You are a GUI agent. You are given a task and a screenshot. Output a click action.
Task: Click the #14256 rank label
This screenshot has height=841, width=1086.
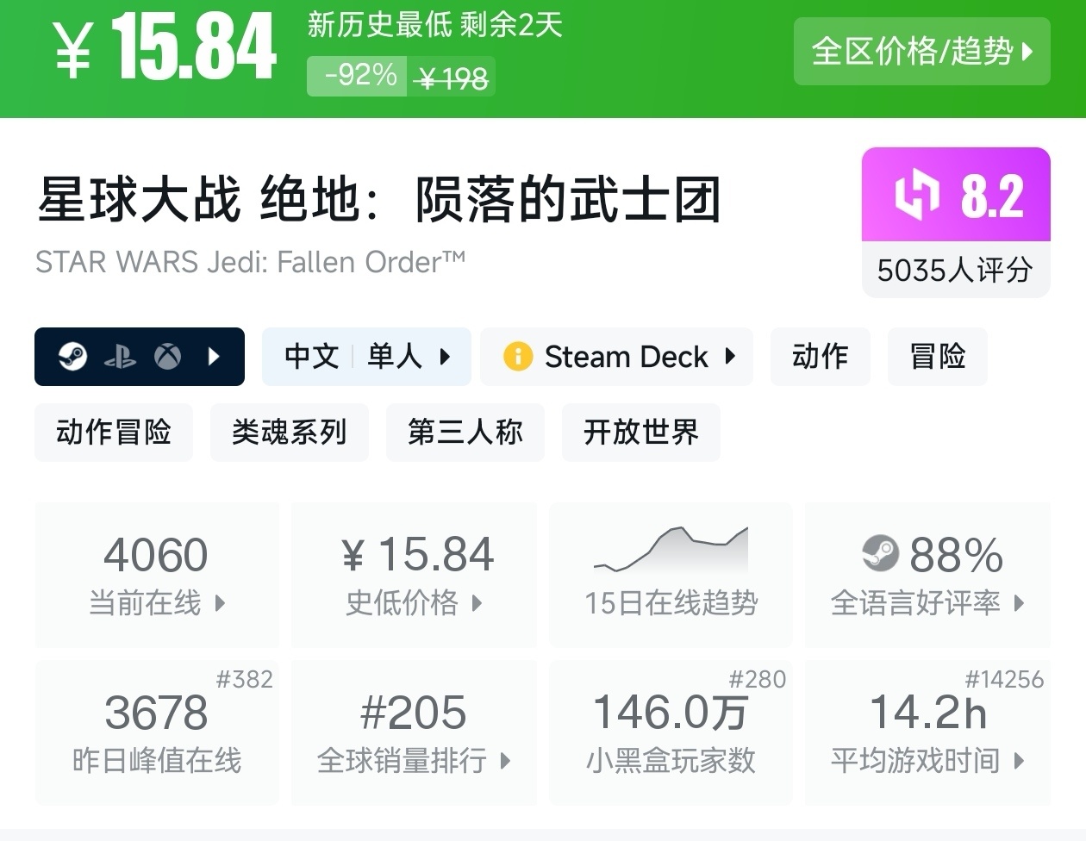(1004, 680)
